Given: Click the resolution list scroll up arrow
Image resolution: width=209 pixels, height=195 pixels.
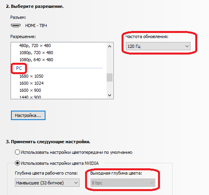Looking at the screenshot, I should 109,46.
